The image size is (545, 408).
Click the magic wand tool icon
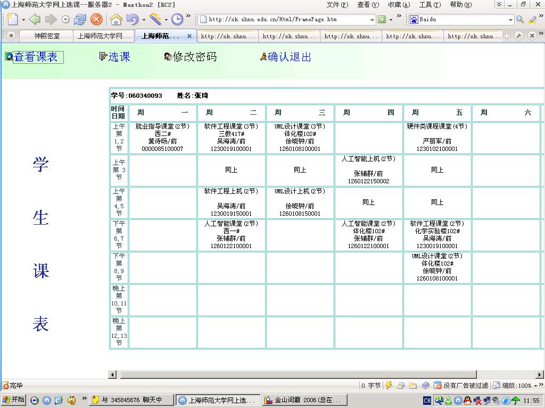pyautogui.click(x=155, y=19)
